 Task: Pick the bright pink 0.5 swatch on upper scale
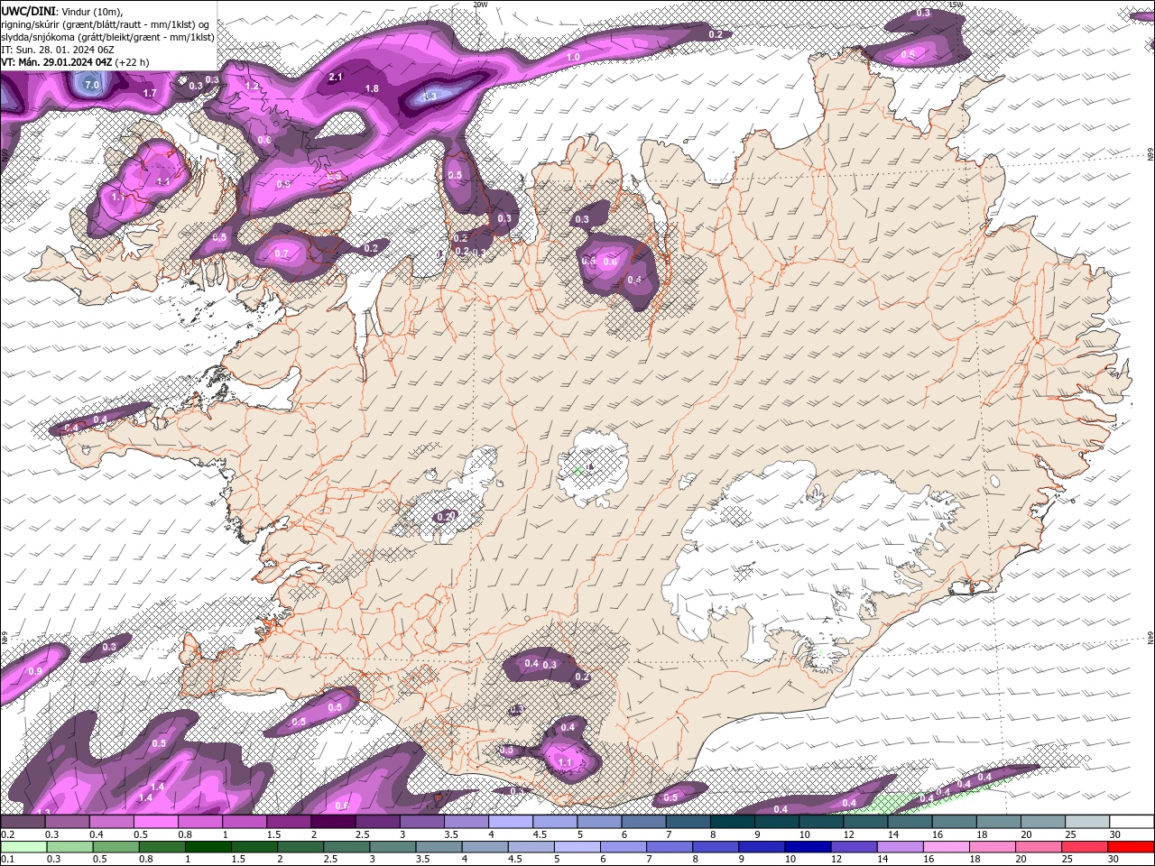click(155, 822)
